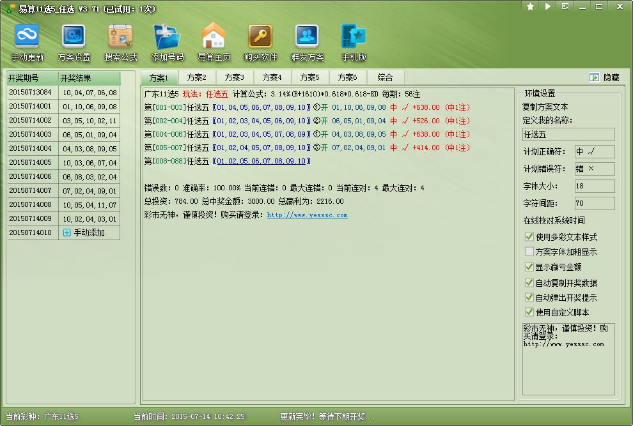Click 复制方案文本 in settings panel
Screen dimensions: 633x426
(x=545, y=107)
